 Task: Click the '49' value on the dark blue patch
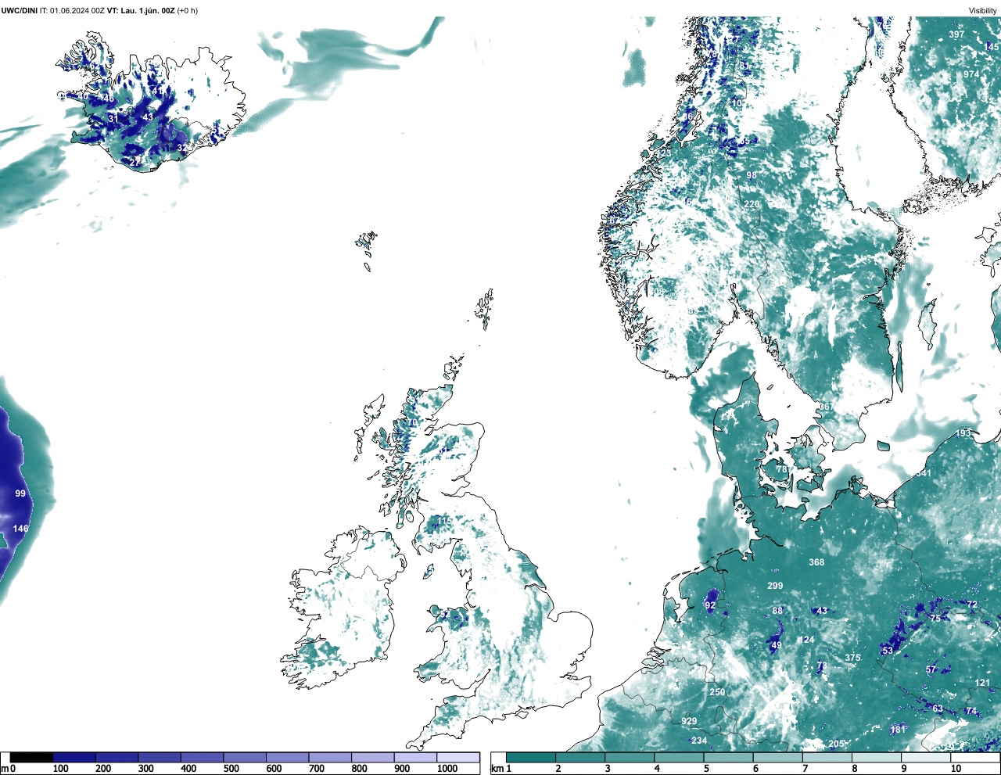776,645
